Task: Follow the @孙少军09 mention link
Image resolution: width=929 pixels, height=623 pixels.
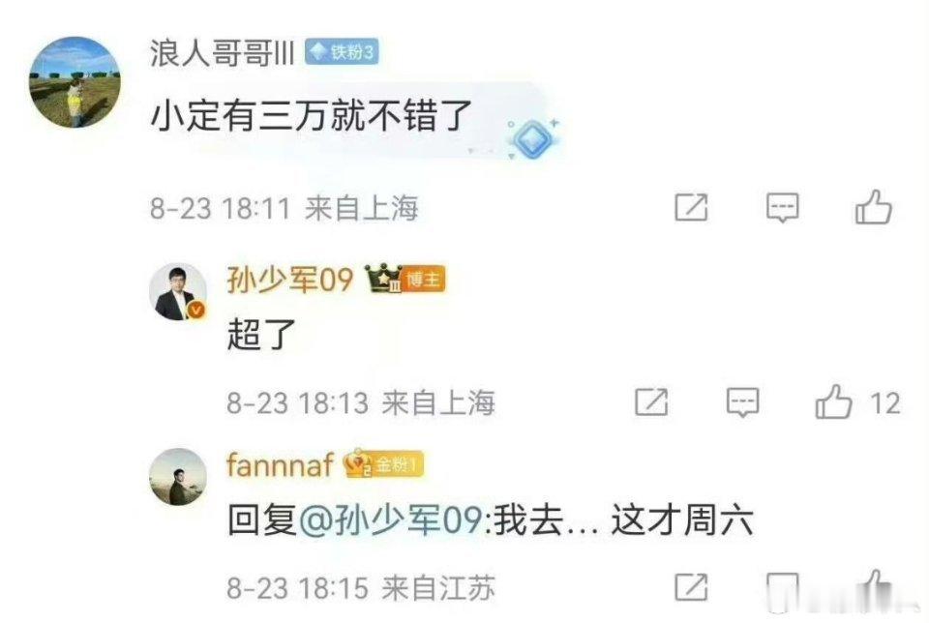Action: tap(391, 520)
